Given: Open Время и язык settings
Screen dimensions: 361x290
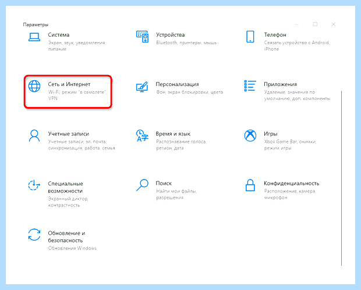Looking at the screenshot, I should pyautogui.click(x=173, y=134).
